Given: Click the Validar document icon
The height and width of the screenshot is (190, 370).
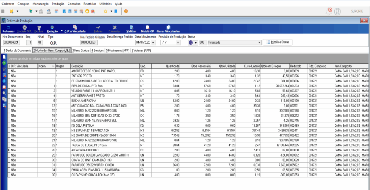Looking at the screenshot, I should point(131,27).
